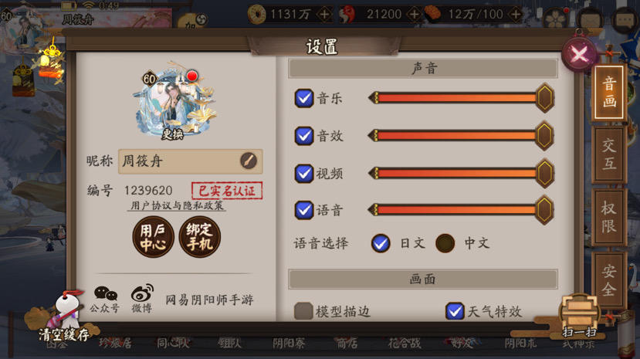Select 中文 voice language option
Viewport: 640px width, 359px height.
coord(445,243)
